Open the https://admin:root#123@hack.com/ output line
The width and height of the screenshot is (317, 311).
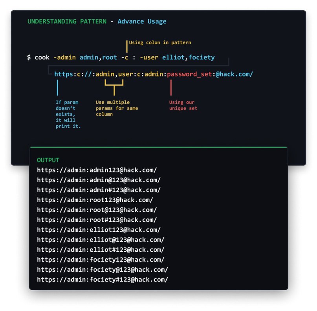click(x=97, y=220)
